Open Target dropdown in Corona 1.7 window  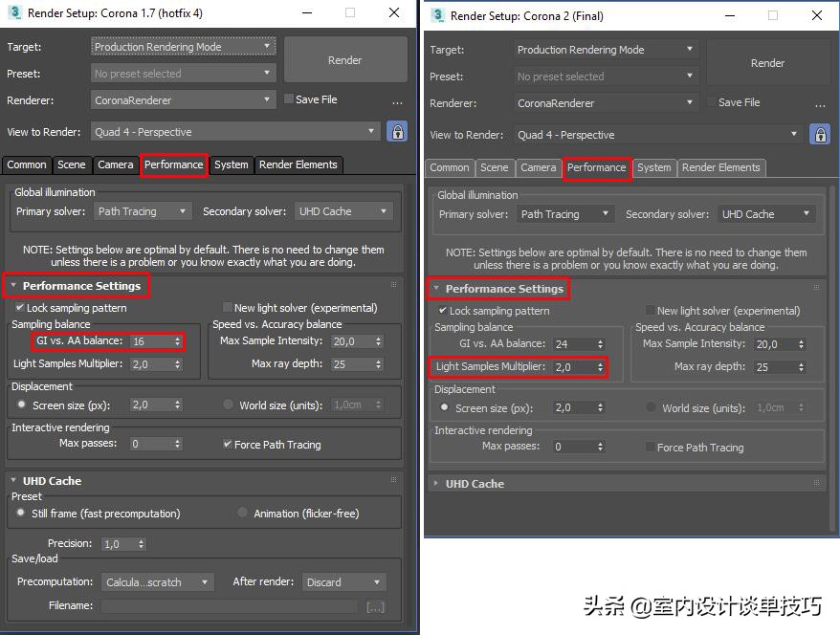coord(184,47)
